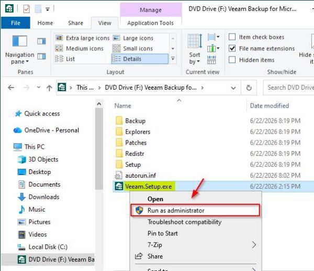Image resolution: width=314 pixels, height=271 pixels.
Task: Switch to the Home ribbon tab
Action: 45,23
